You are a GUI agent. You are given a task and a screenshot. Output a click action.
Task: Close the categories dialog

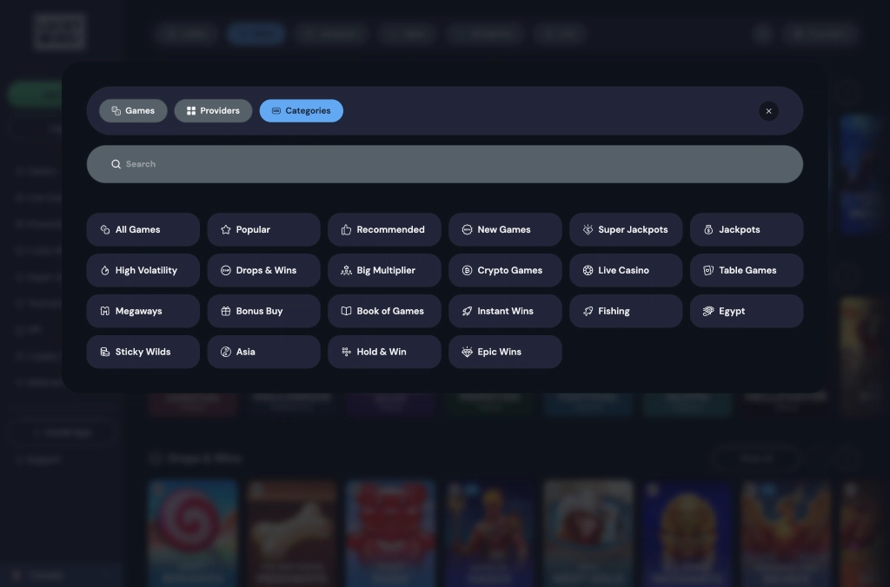(x=768, y=111)
